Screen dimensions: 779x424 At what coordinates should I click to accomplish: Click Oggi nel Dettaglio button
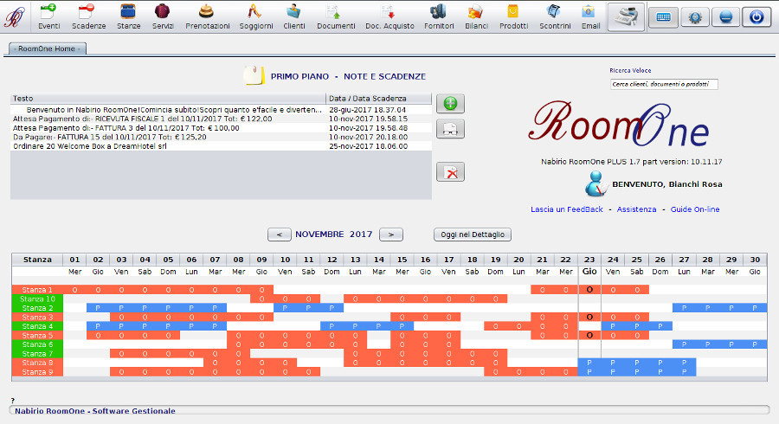(473, 234)
